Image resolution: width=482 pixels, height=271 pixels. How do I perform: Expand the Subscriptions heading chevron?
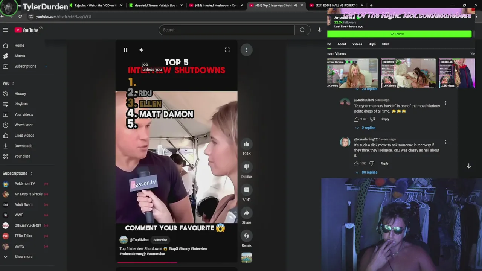[32, 173]
